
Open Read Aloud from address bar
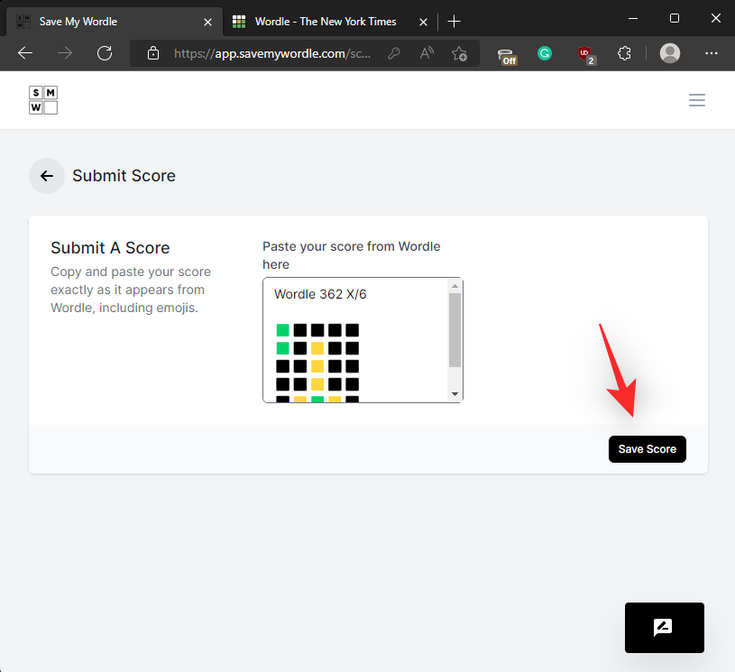(427, 53)
